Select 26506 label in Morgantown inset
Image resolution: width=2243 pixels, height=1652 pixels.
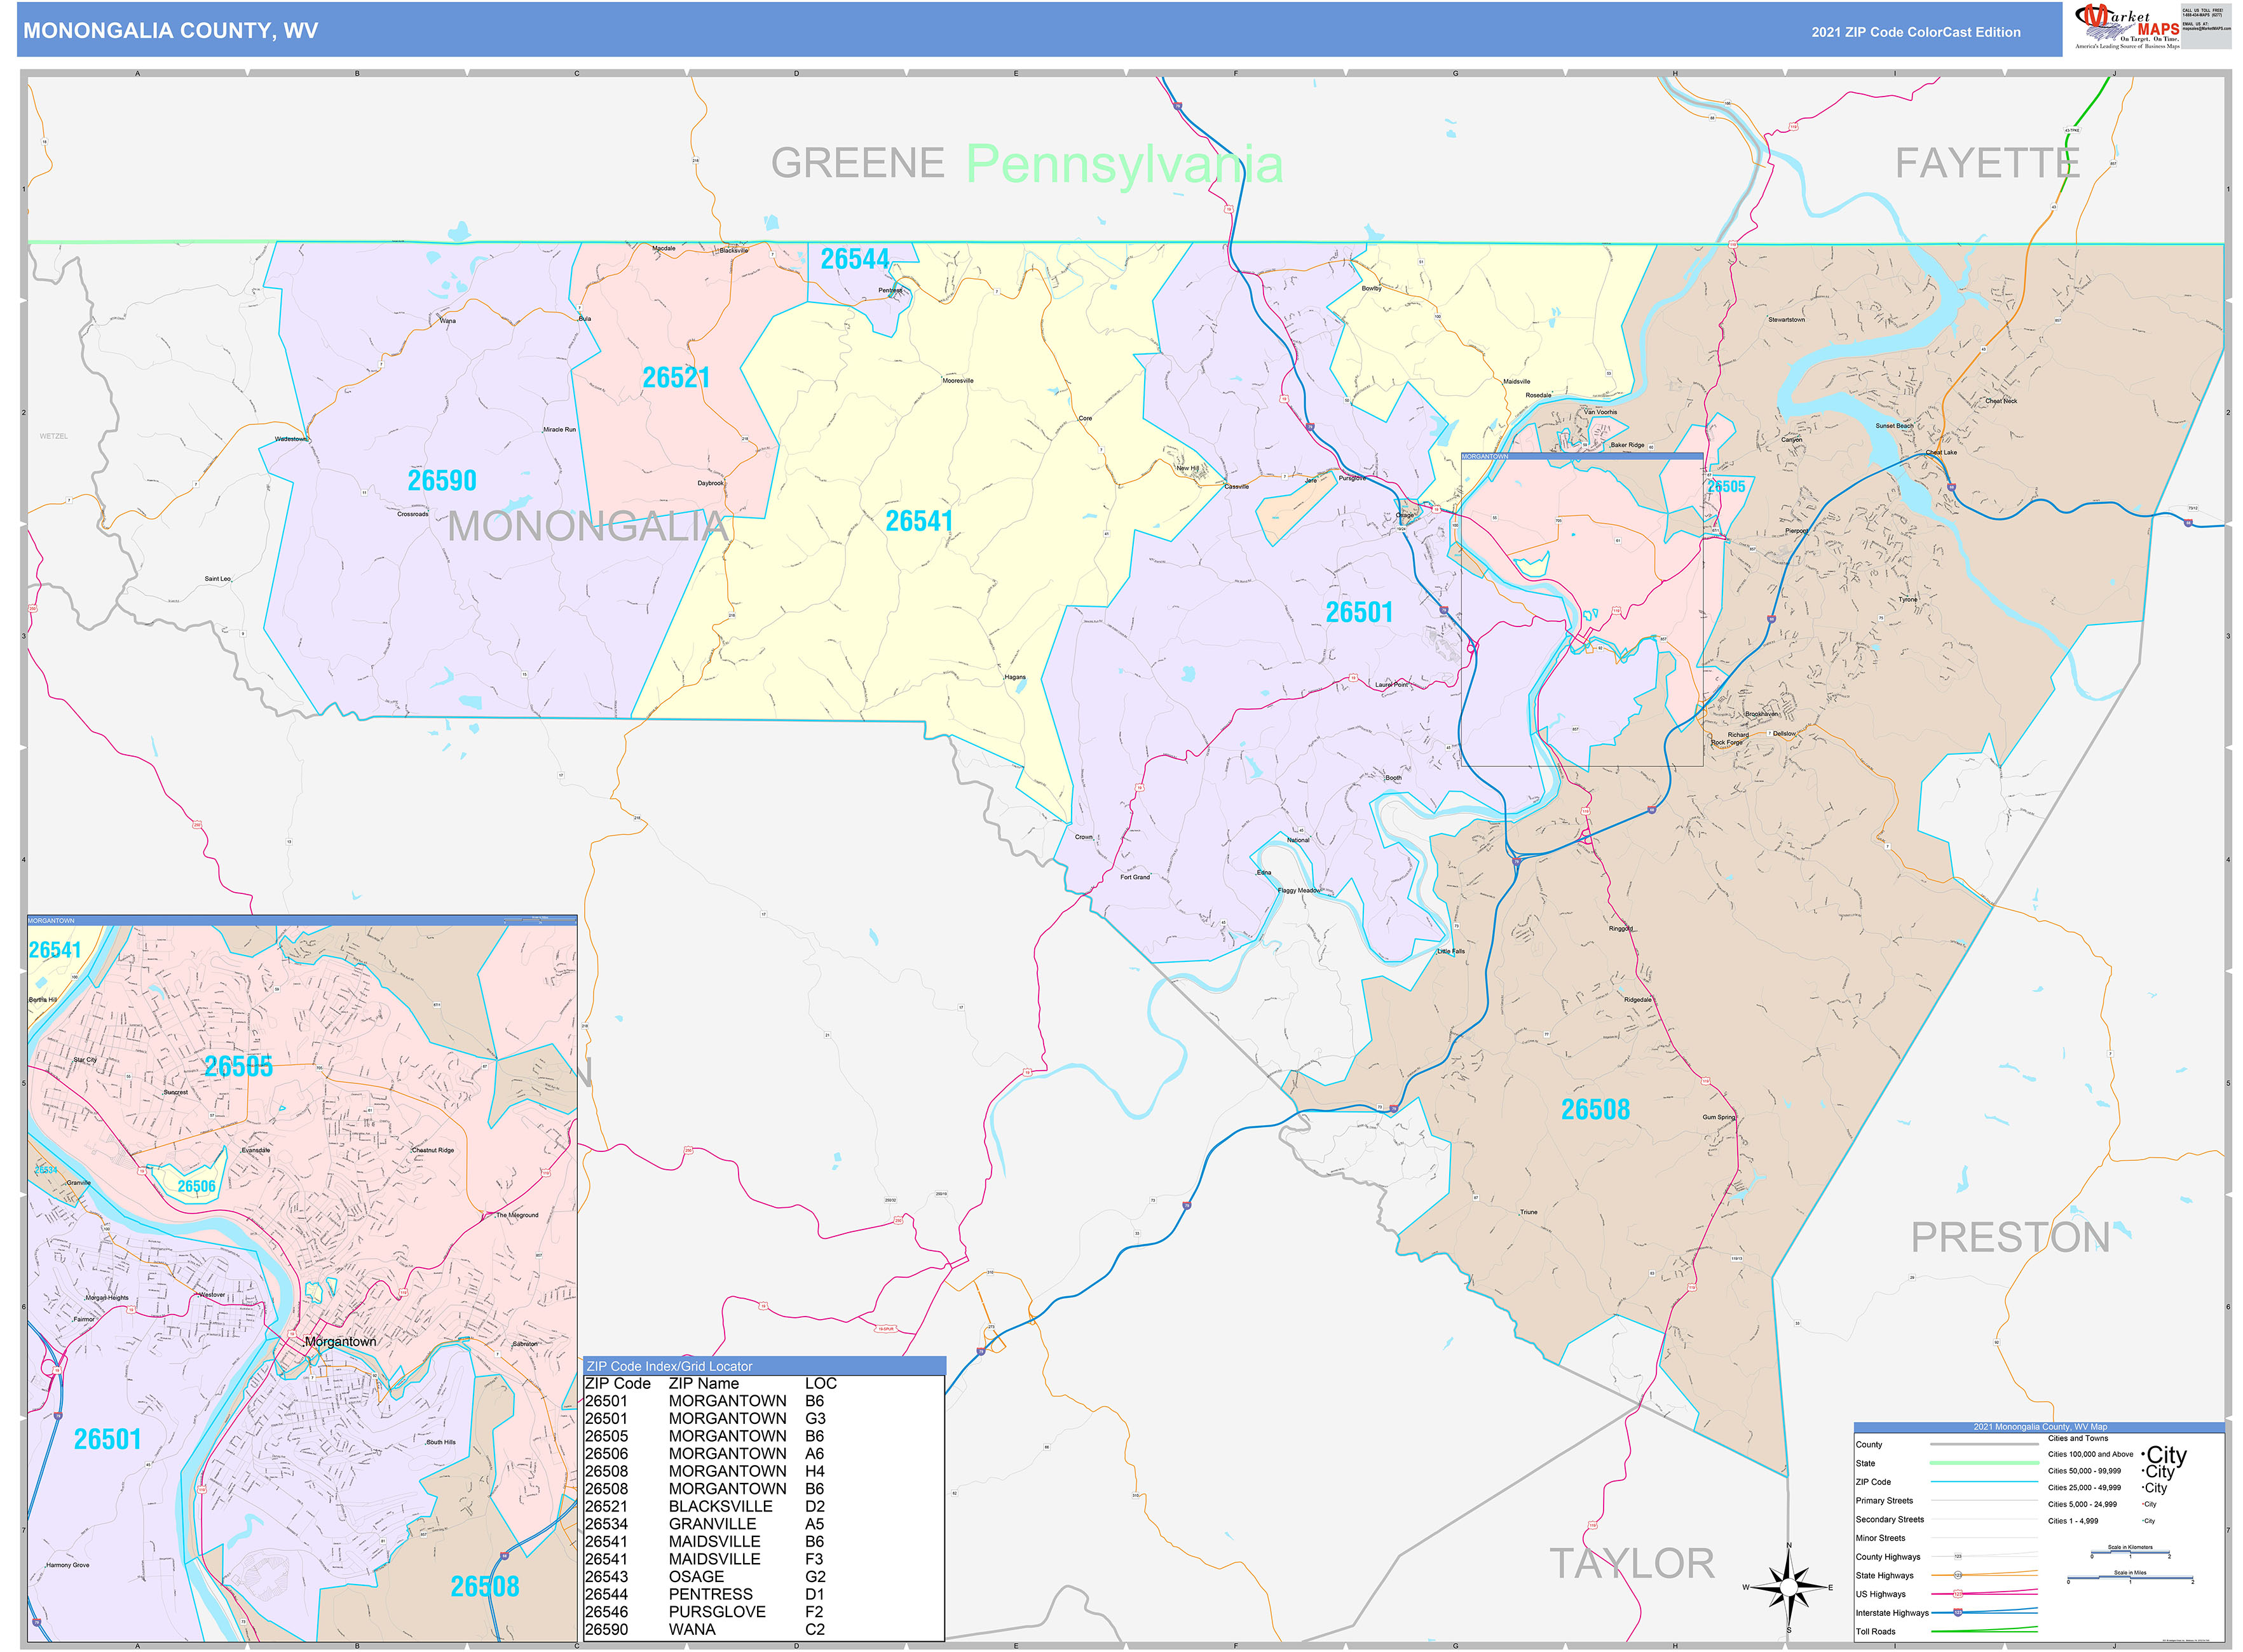(x=196, y=1186)
